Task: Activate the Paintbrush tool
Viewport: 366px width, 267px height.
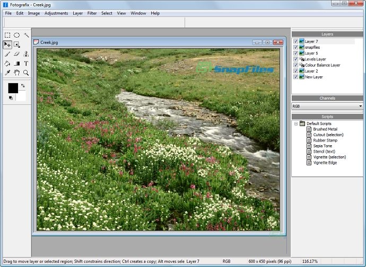Action: click(x=7, y=54)
